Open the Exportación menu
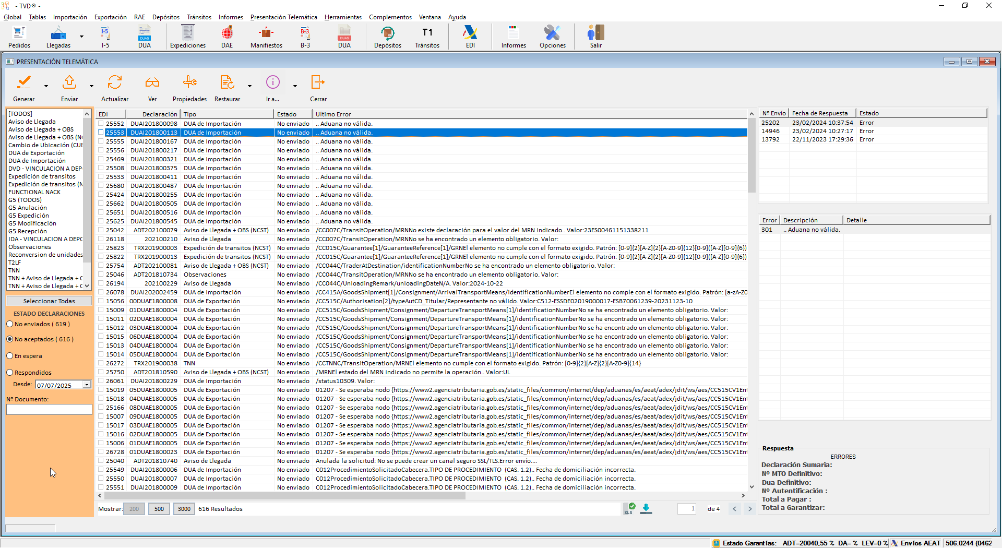Screen dimensions: 1002x548 point(110,17)
